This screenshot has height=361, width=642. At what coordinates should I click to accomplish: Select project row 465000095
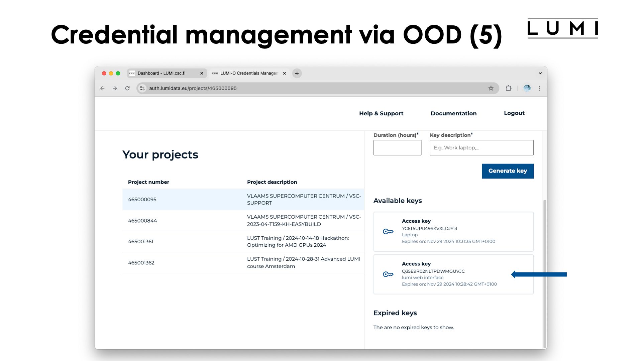[243, 200]
